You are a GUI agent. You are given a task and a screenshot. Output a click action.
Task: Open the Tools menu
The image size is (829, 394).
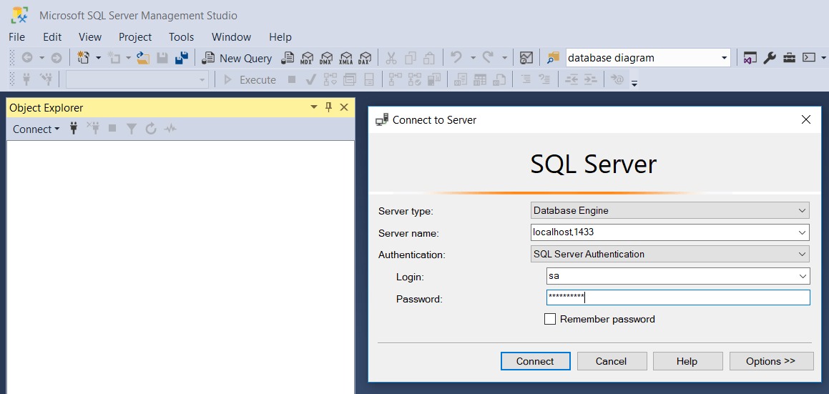(x=182, y=37)
